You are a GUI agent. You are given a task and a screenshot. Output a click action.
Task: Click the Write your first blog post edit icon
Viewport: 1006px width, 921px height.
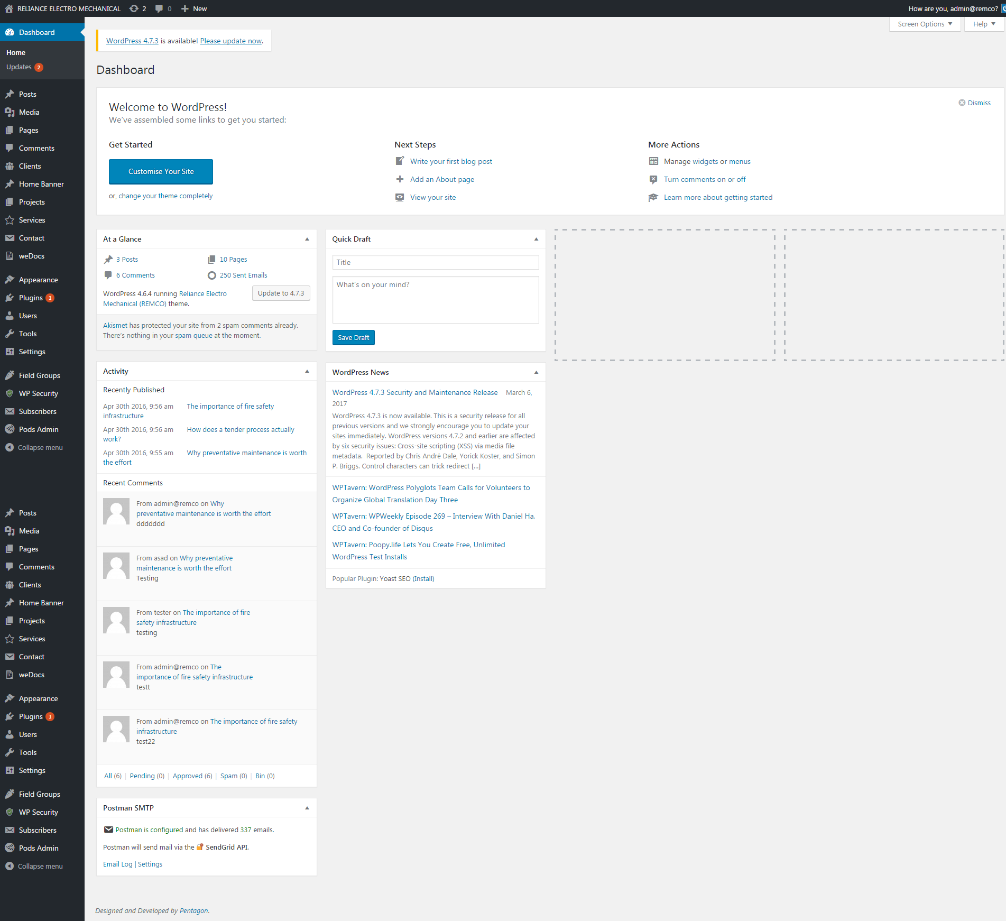coord(400,161)
